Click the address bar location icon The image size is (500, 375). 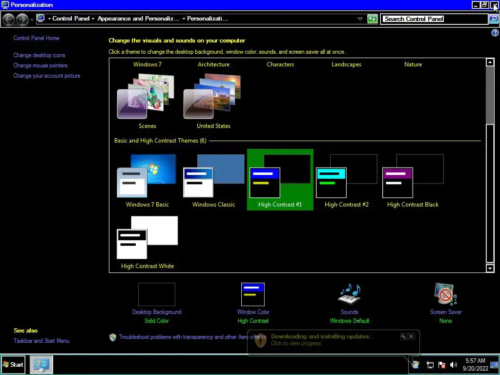tap(41, 19)
